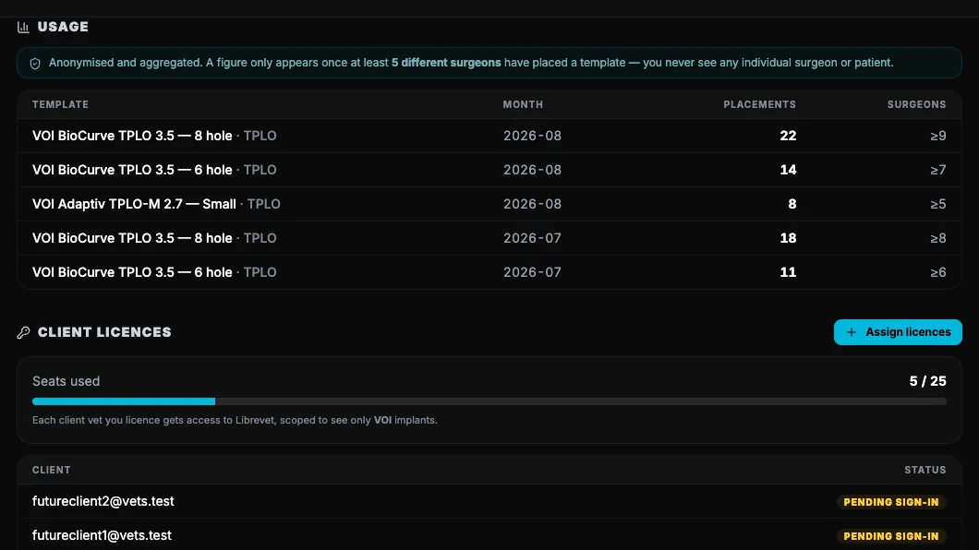Click the Usage bar chart icon

(x=23, y=27)
